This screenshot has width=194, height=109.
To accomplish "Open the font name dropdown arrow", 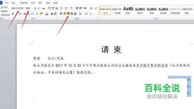I will pyautogui.click(x=25, y=8).
